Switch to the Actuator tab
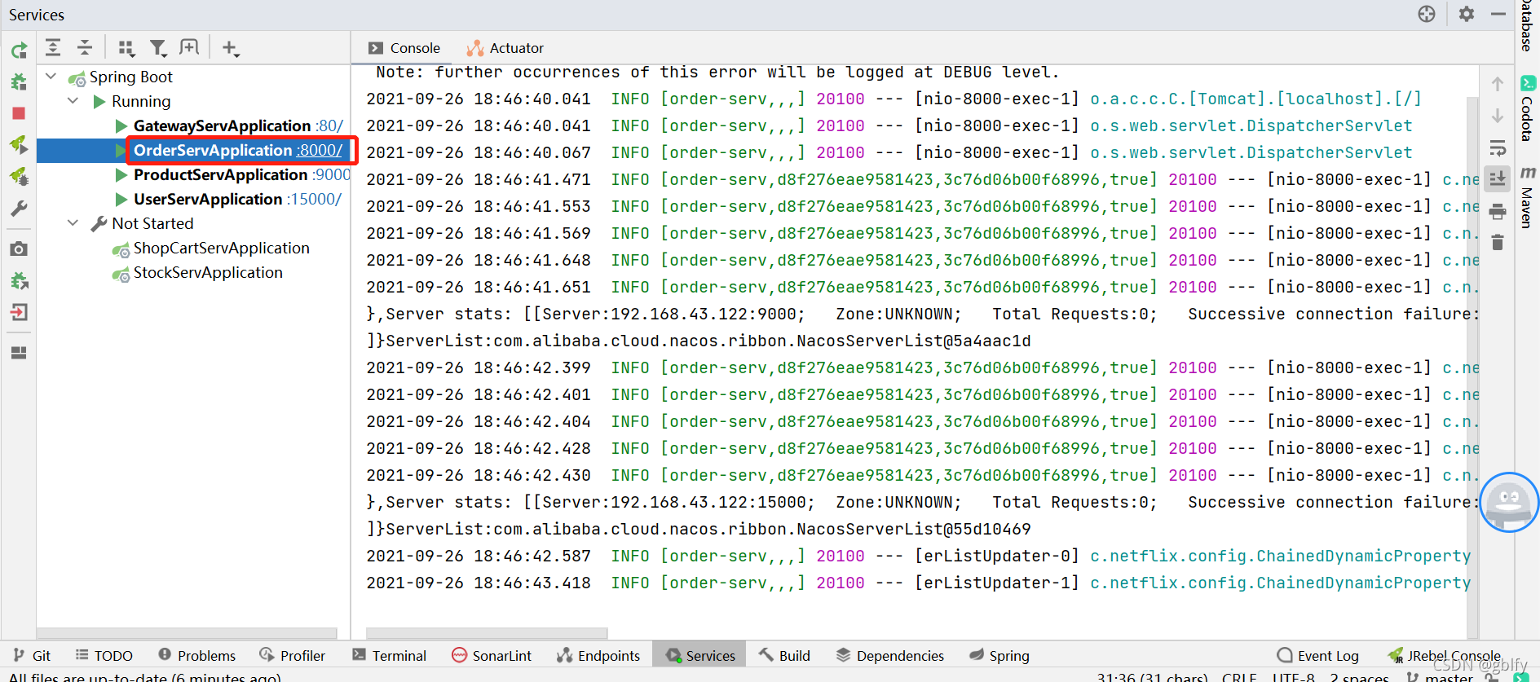 click(x=505, y=48)
